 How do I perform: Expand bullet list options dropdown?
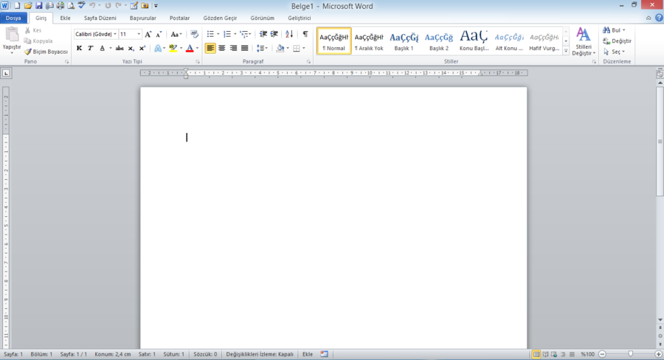pos(218,35)
